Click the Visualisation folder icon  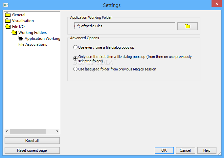click(8, 21)
